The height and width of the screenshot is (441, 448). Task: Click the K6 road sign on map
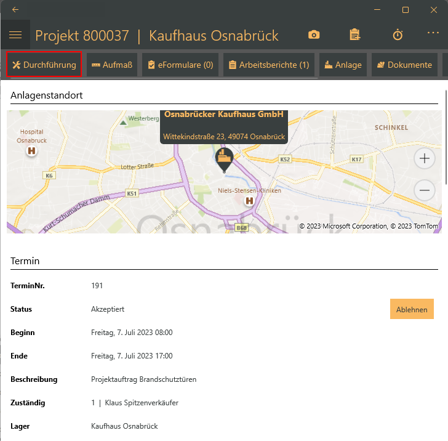pyautogui.click(x=49, y=176)
